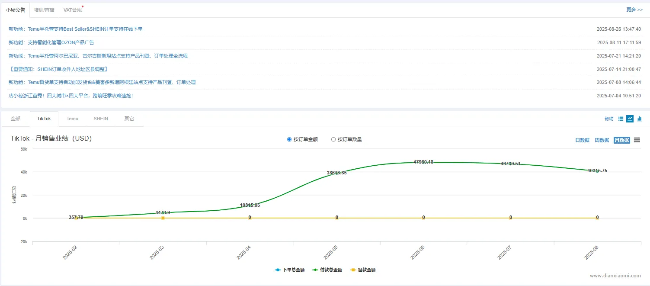Select the 按订单金额 radio button
The height and width of the screenshot is (286, 650).
click(x=289, y=139)
